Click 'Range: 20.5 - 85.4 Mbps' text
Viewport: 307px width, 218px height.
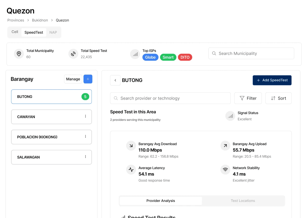tap(252, 156)
